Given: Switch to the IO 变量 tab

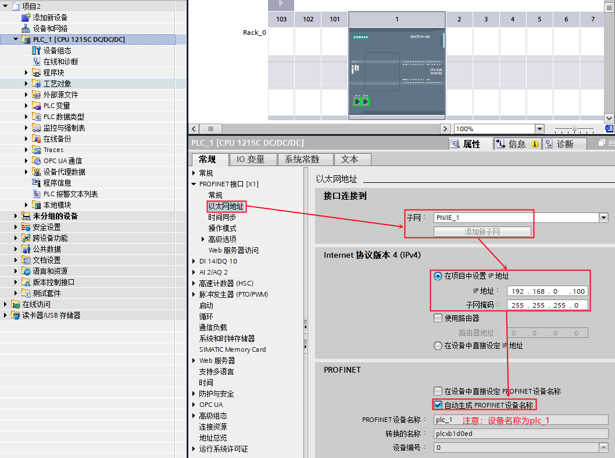Looking at the screenshot, I should [253, 160].
